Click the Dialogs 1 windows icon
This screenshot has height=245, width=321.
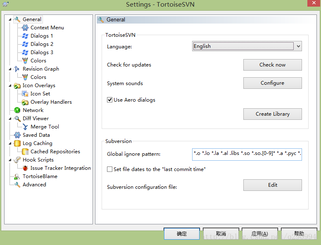point(25,36)
